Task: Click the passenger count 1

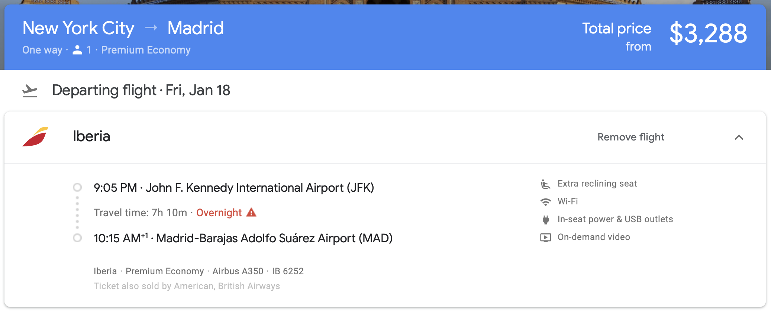Action: pos(88,49)
